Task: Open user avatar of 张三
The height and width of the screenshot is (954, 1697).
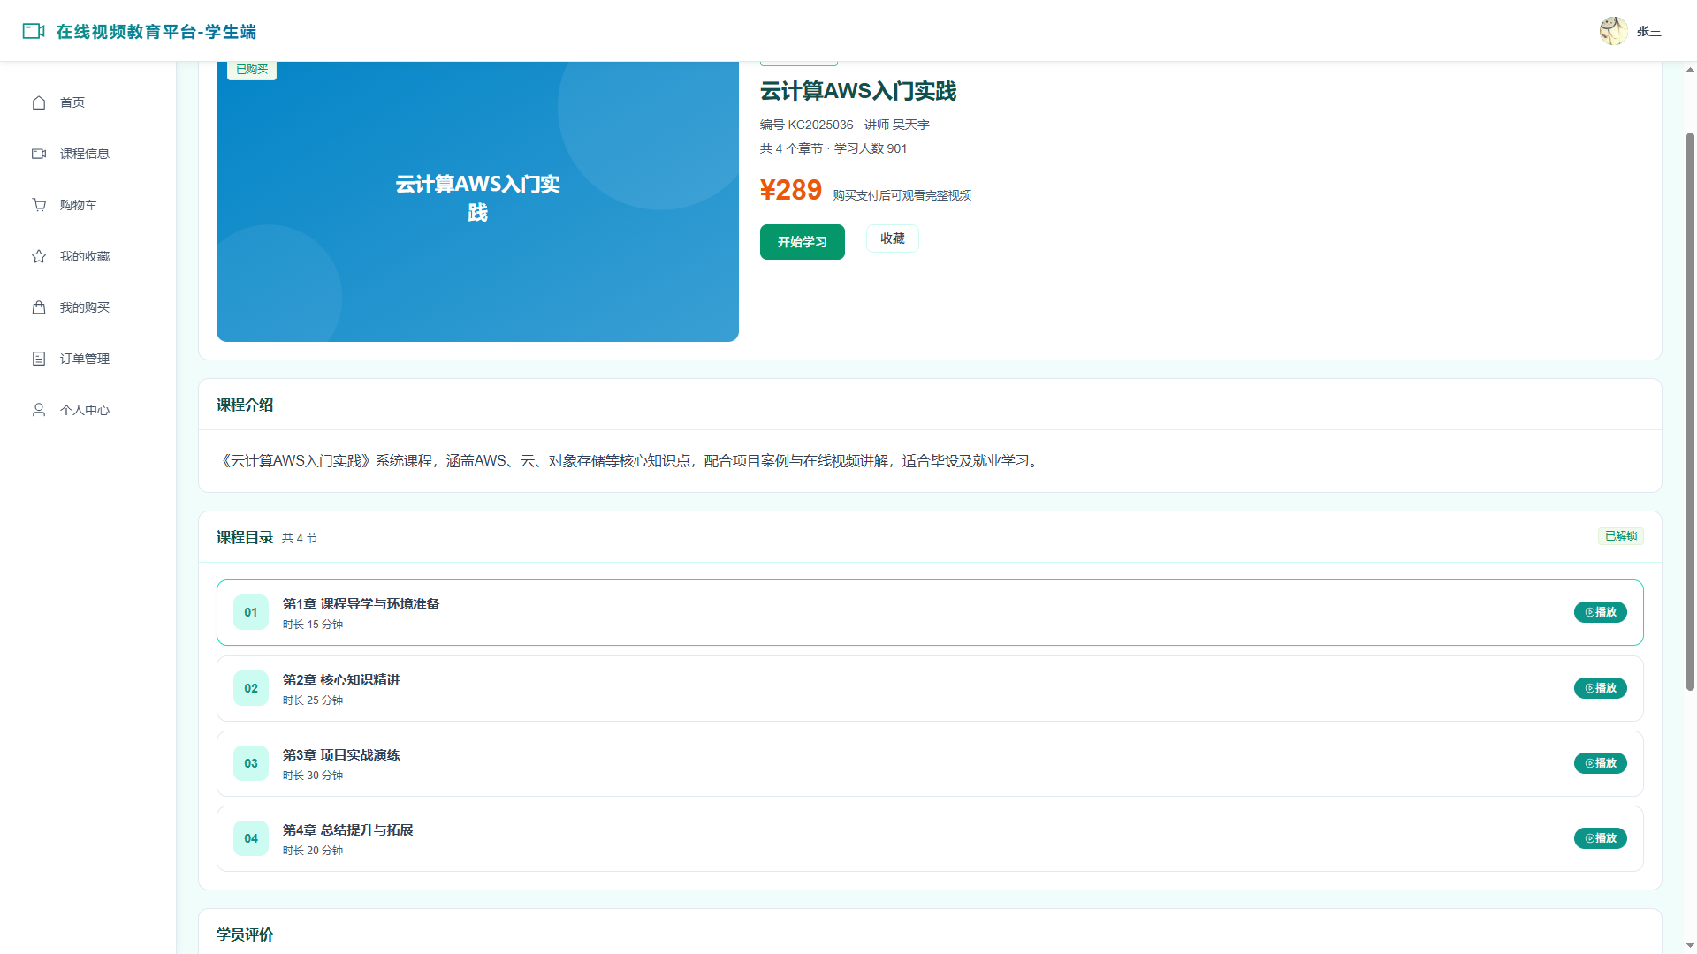Action: click(1613, 31)
